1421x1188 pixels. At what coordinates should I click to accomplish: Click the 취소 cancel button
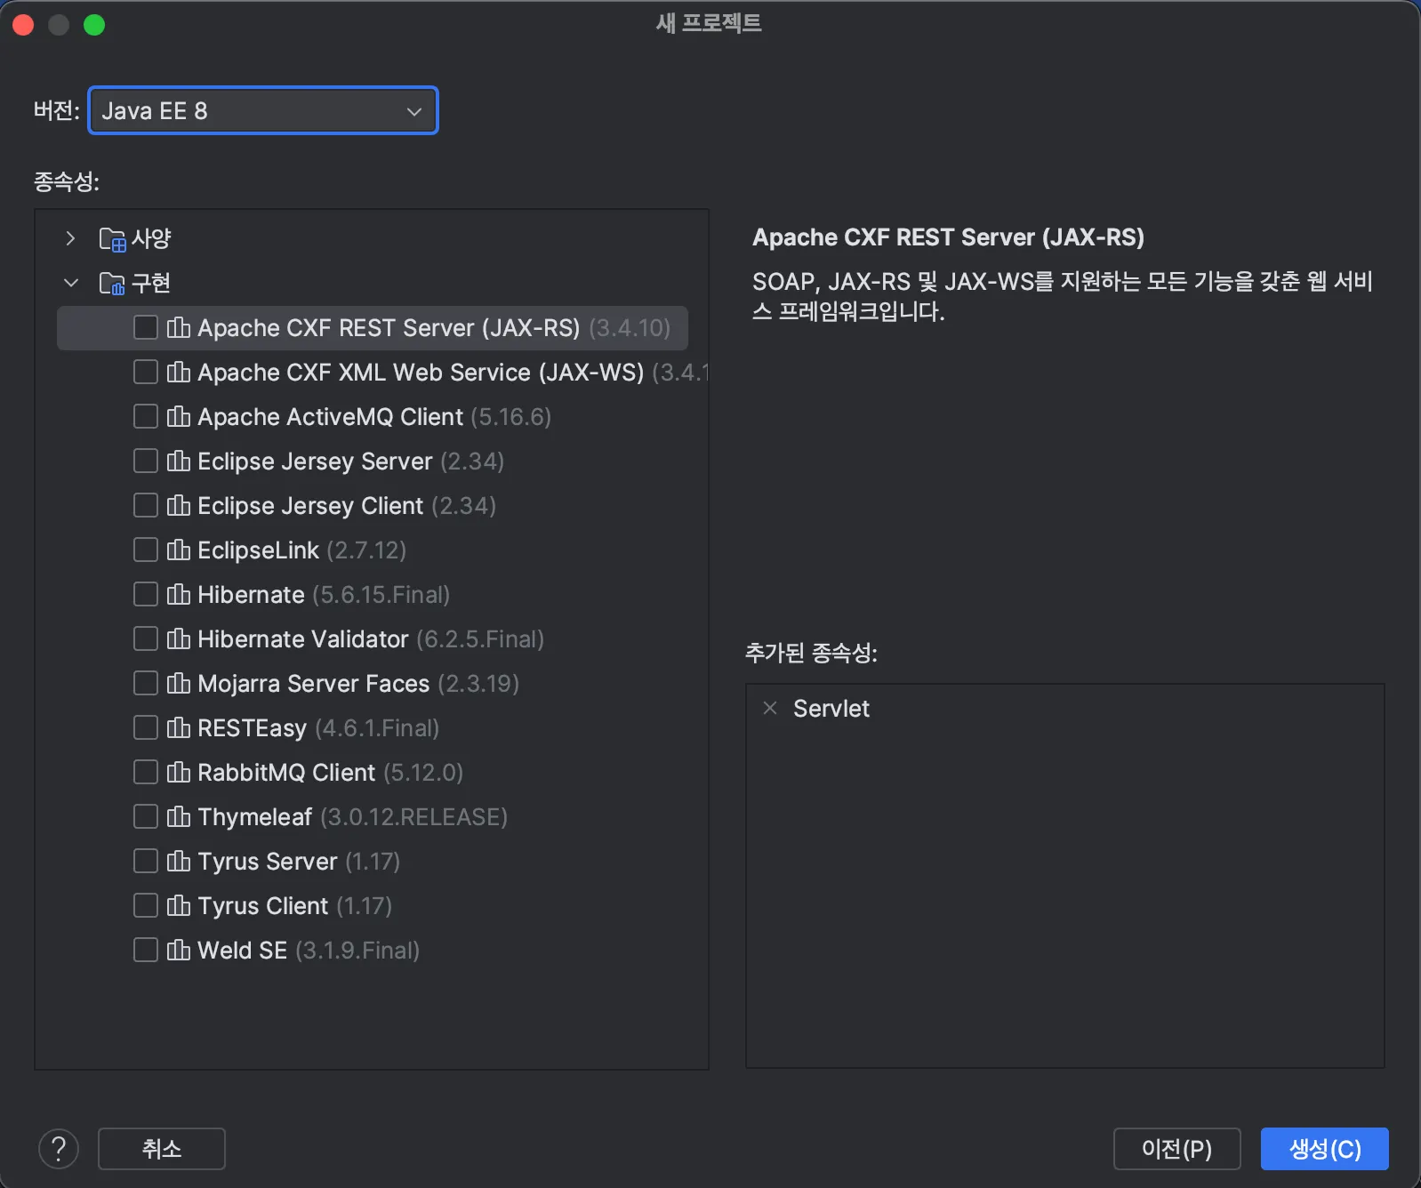162,1149
